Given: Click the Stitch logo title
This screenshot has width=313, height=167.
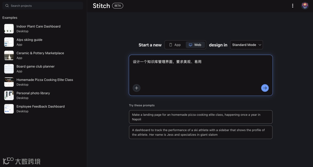Looking at the screenshot, I should click(101, 6).
